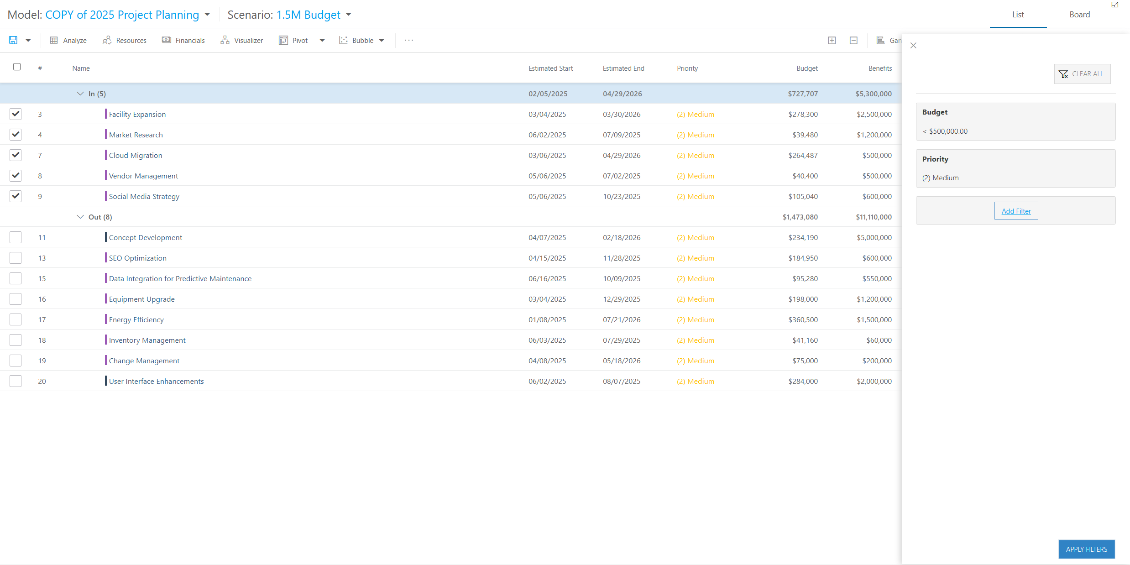Uncheck Market Research checkbox
1130x565 pixels.
(x=16, y=134)
